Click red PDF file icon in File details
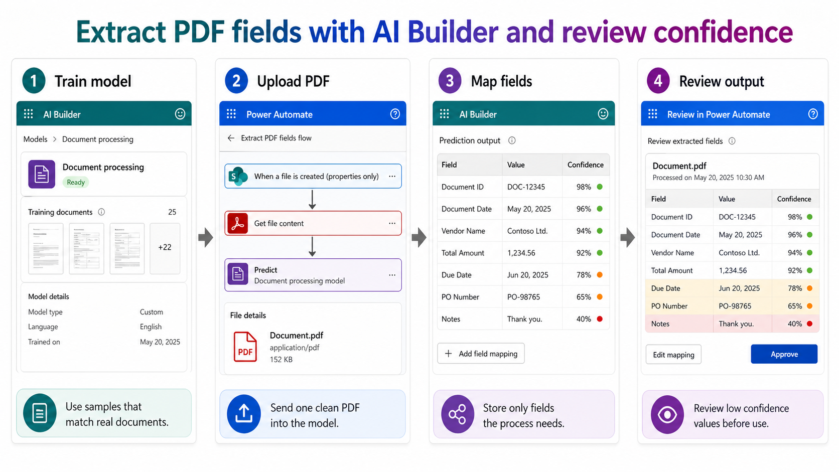 245,347
